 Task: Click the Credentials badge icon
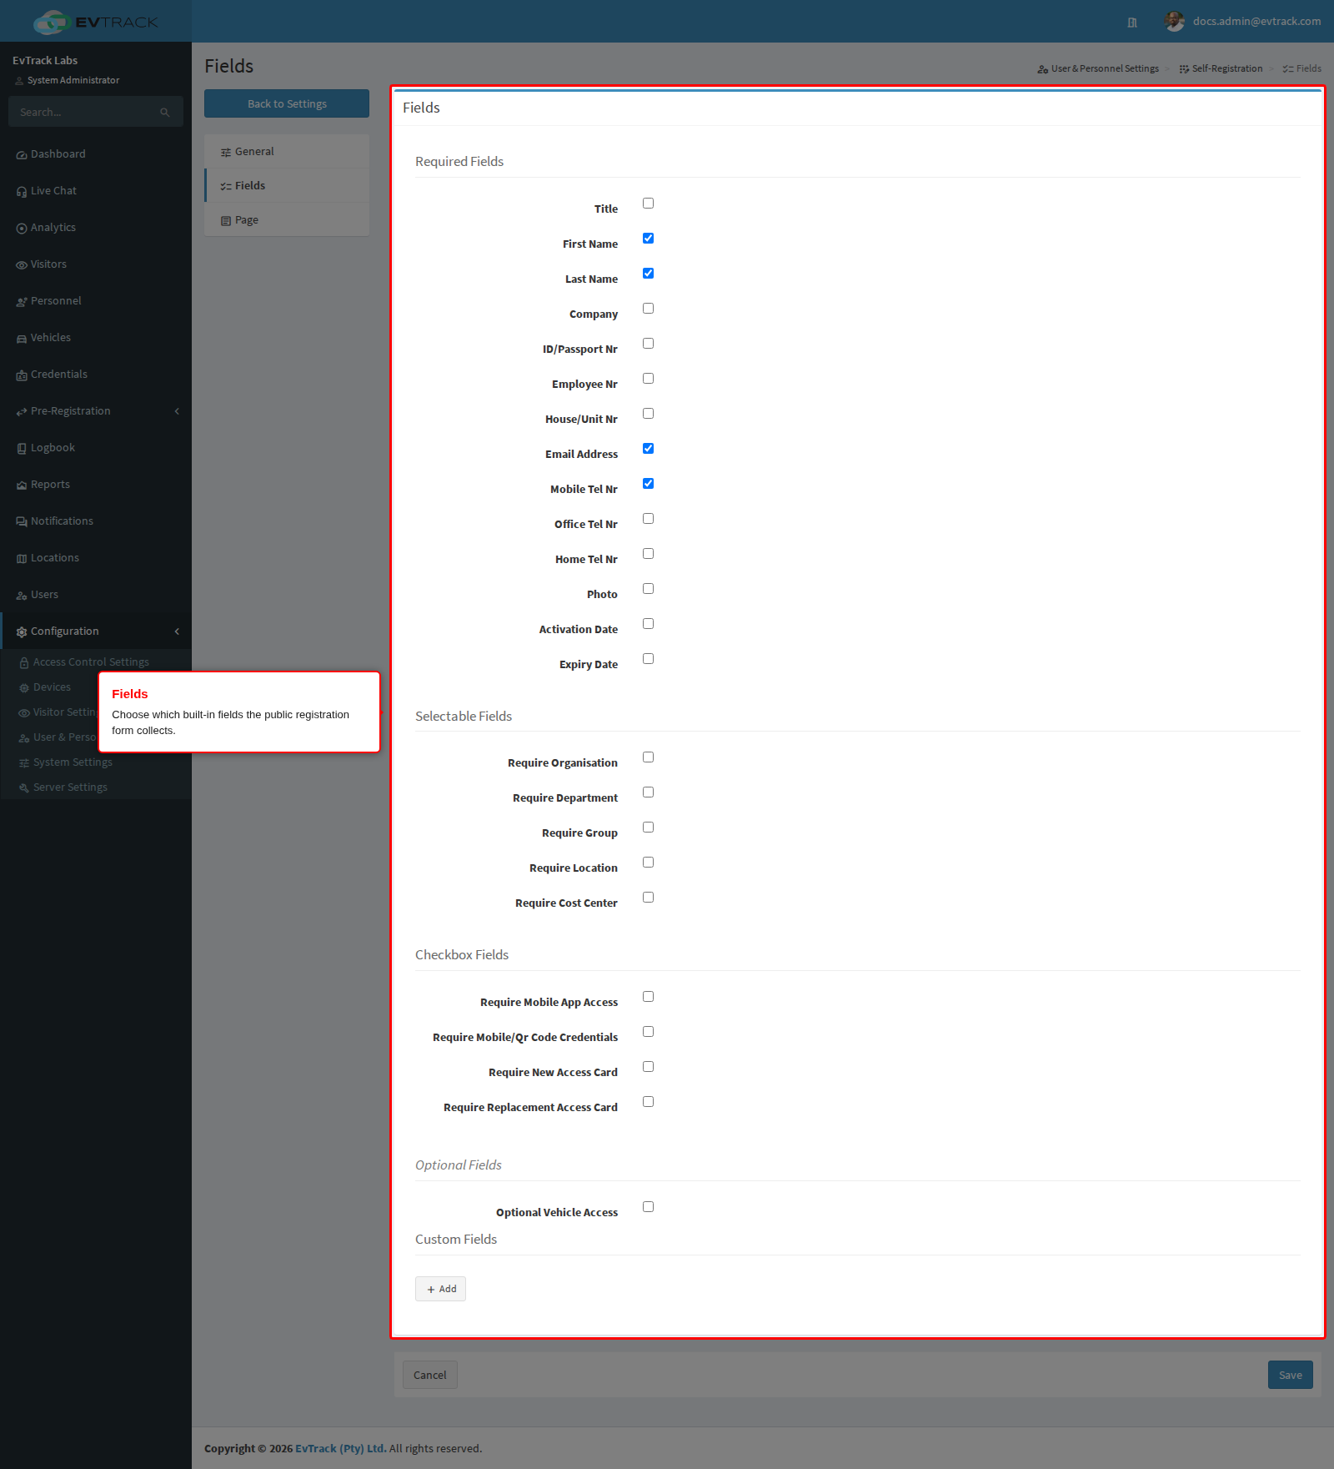click(x=22, y=375)
